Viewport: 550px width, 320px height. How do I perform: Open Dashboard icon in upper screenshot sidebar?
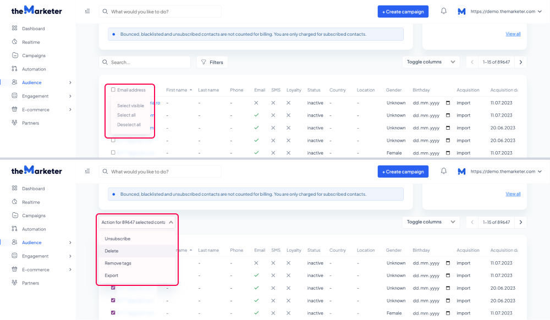(x=14, y=28)
